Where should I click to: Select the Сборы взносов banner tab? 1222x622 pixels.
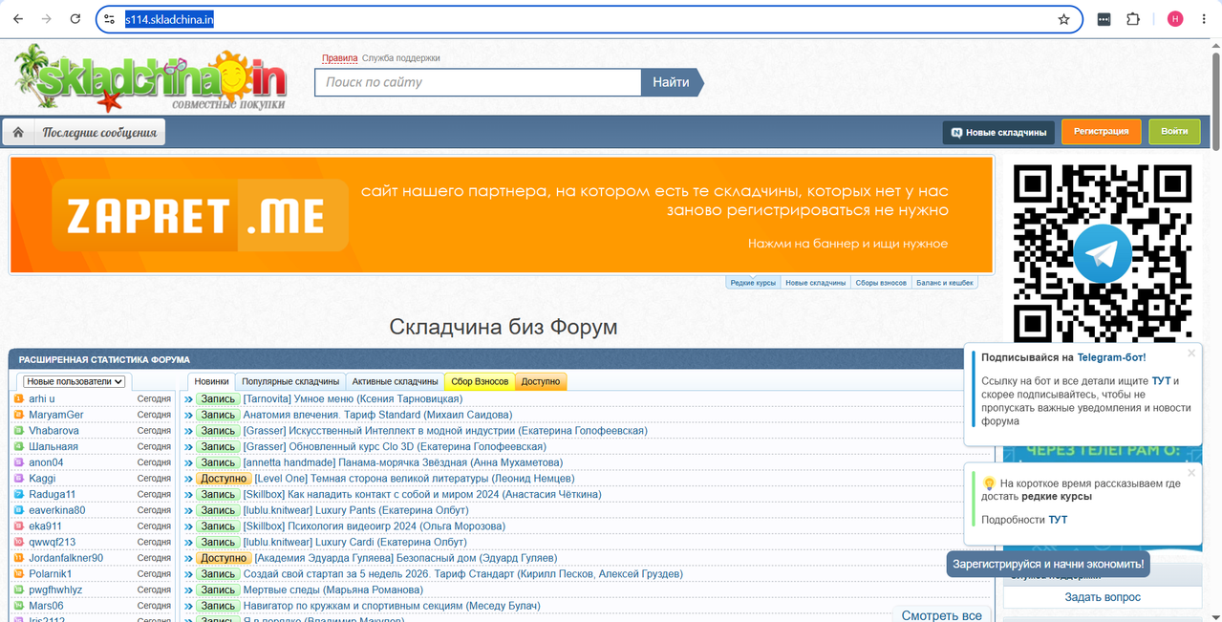(881, 283)
